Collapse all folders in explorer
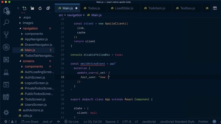Screen dimensions: 221x124 click(x=48, y=8)
